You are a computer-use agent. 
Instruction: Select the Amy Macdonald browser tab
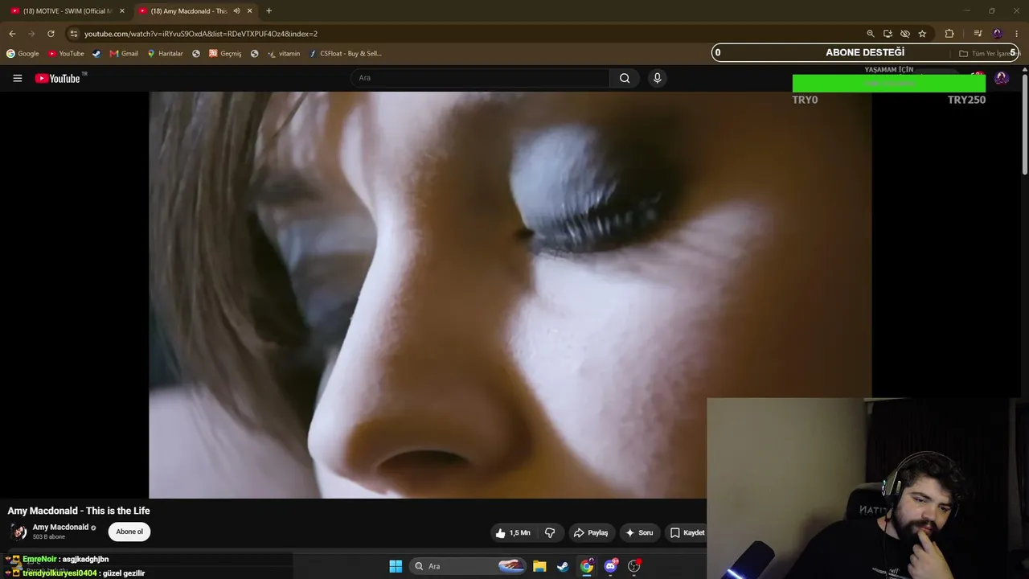tap(195, 11)
